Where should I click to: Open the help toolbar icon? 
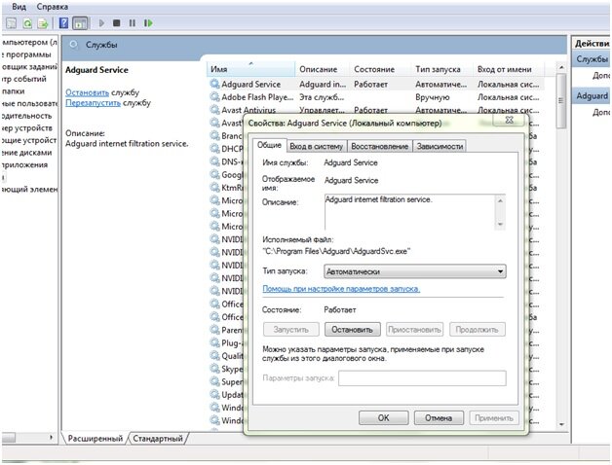[63, 23]
